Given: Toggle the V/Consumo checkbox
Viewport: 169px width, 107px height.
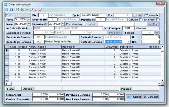Looking at the screenshot, I should (157, 15).
